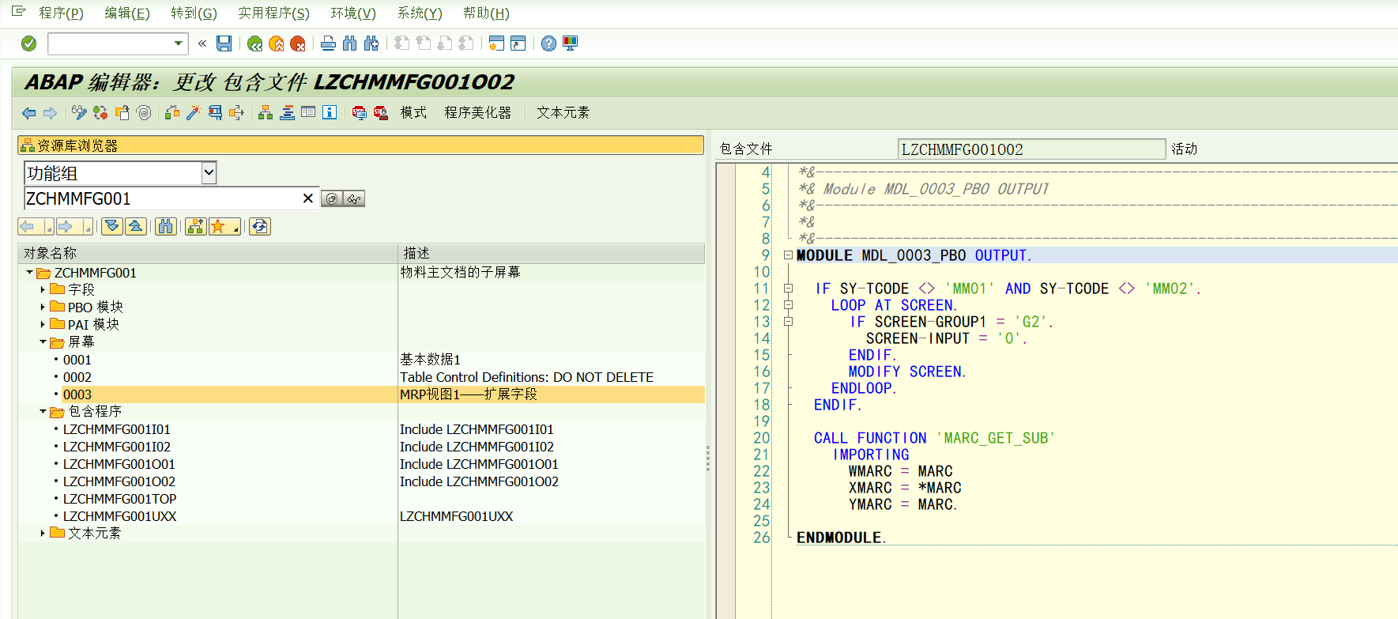Expand the PAI 模块 folder node
1398x619 pixels.
(x=43, y=325)
